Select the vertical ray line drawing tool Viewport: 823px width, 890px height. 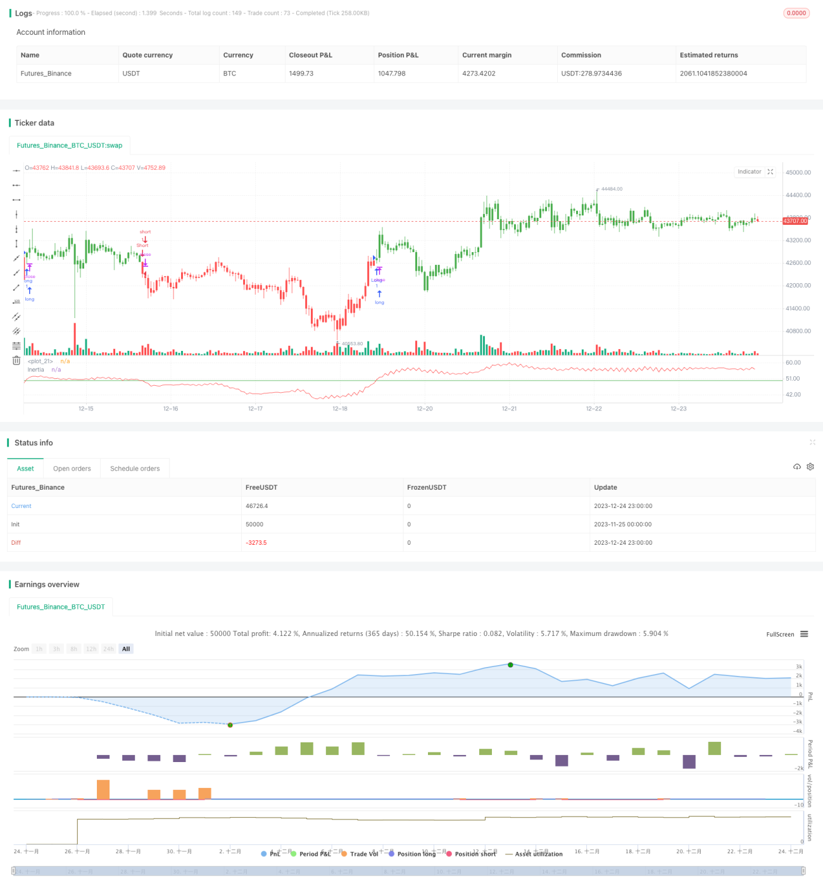16,229
